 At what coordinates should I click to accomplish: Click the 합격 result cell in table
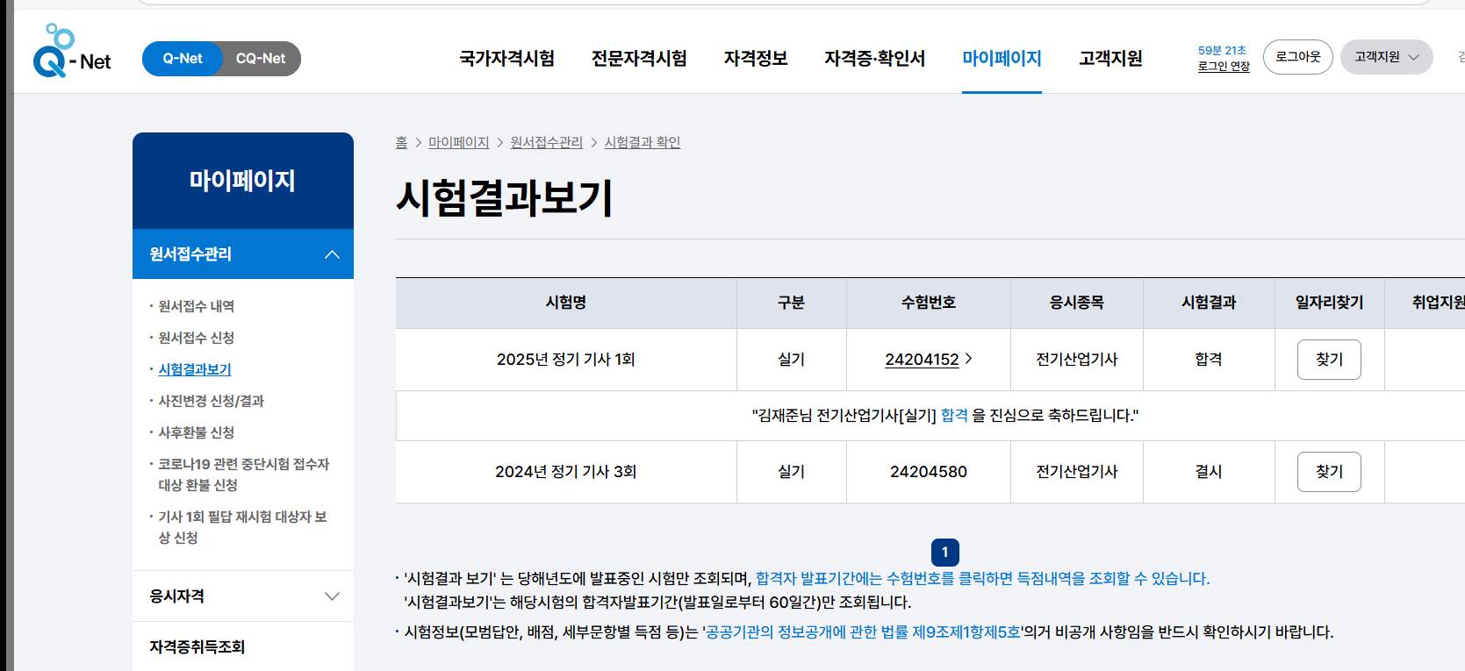1209,360
